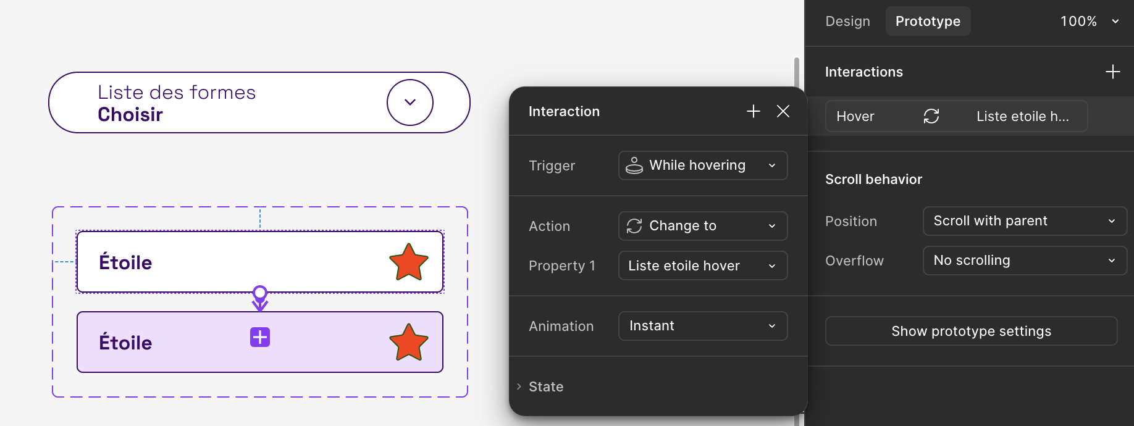Open the Trigger dropdown While hovering

click(702, 165)
